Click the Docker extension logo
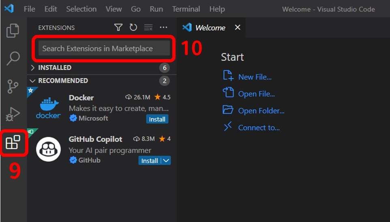The height and width of the screenshot is (222, 390). tap(48, 108)
